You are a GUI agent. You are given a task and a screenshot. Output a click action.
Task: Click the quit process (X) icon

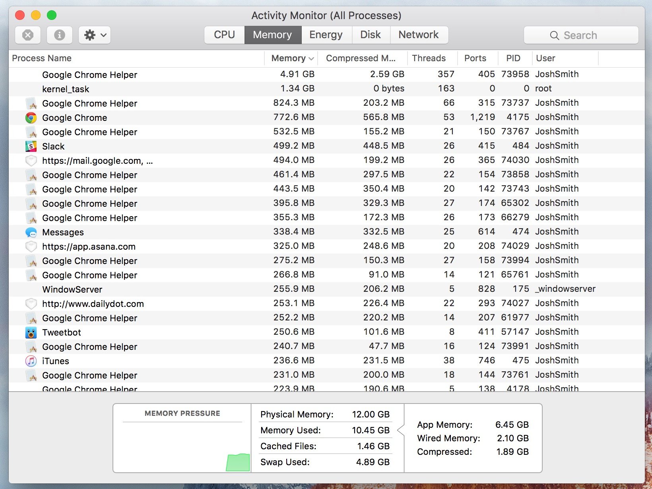pos(27,35)
